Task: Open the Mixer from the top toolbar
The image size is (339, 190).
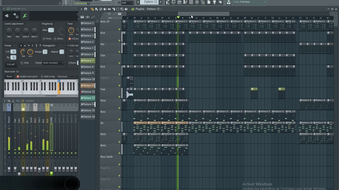Action: [x=197, y=2]
